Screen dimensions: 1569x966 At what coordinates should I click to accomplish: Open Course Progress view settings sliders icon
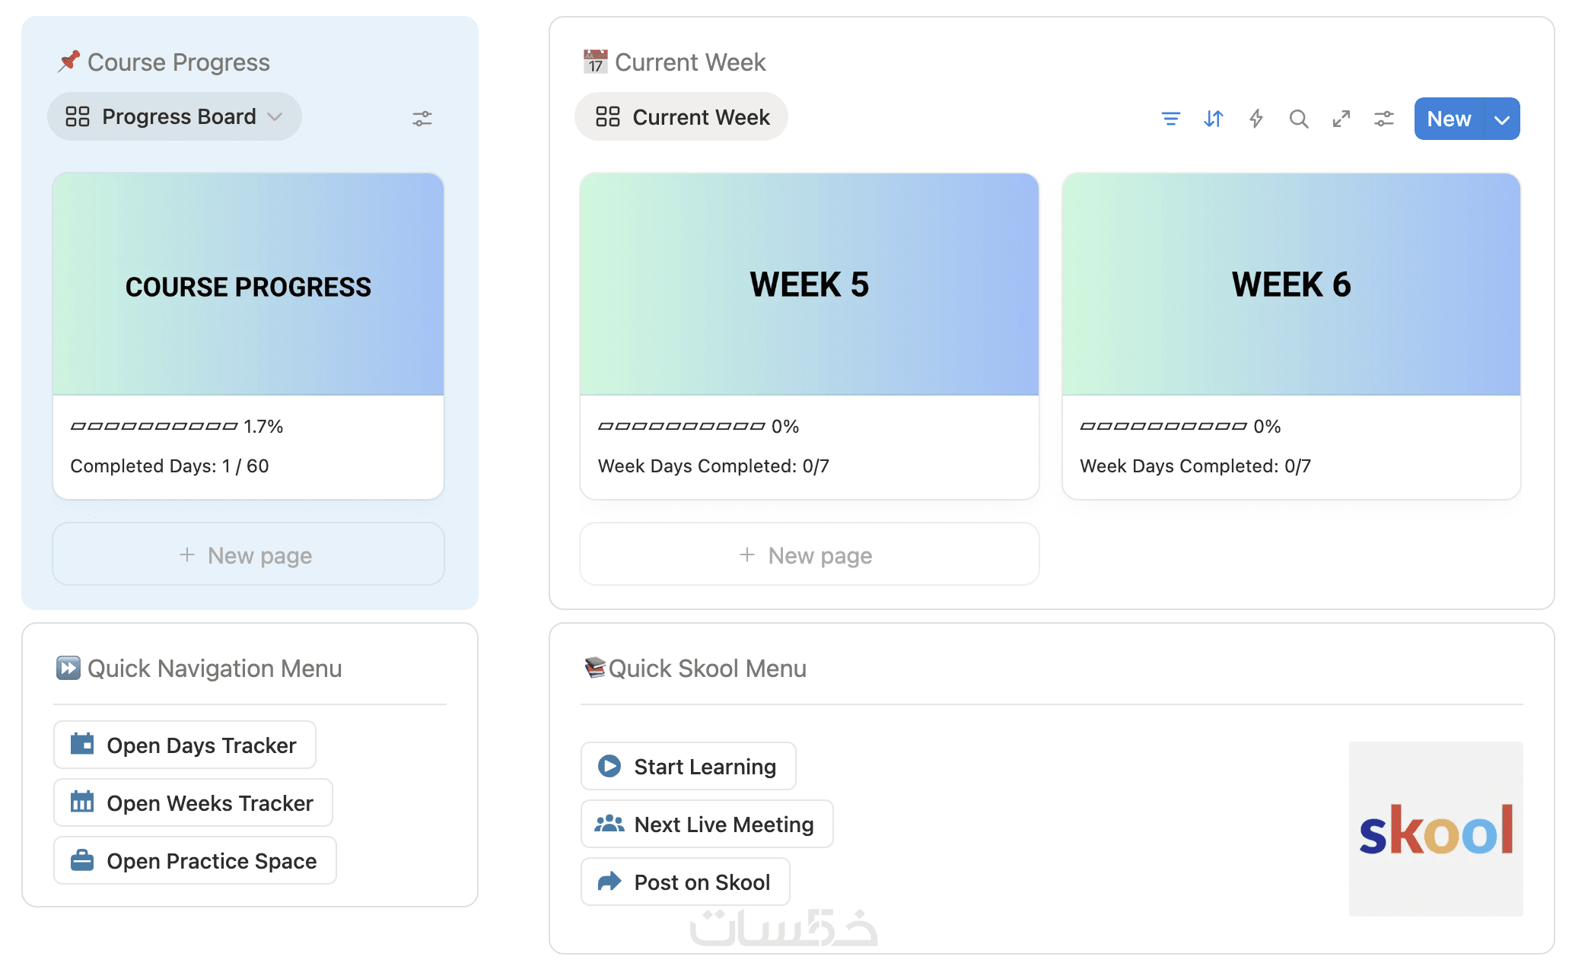(x=422, y=119)
